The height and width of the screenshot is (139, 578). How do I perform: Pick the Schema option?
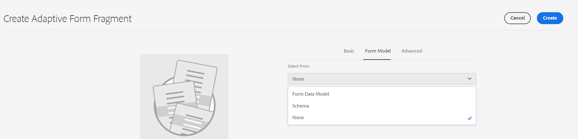tap(301, 106)
